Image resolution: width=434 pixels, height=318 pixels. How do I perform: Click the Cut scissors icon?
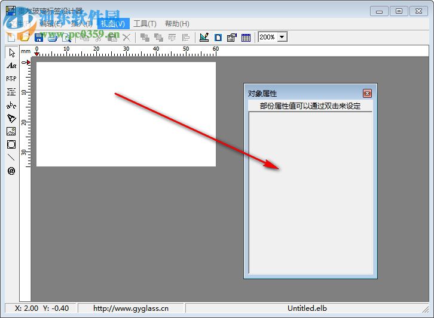98,38
